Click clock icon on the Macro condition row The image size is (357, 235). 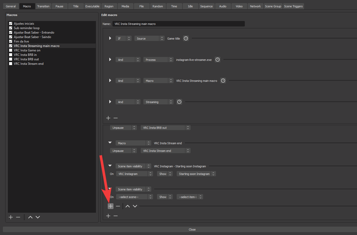(223, 81)
